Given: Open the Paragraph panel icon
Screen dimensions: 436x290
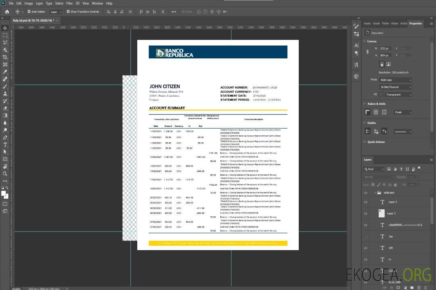Looking at the screenshot, I should coord(356,53).
